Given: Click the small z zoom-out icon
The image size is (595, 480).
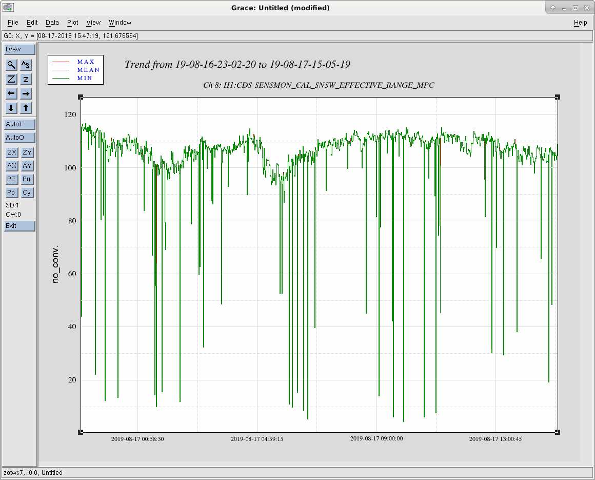Looking at the screenshot, I should point(26,79).
